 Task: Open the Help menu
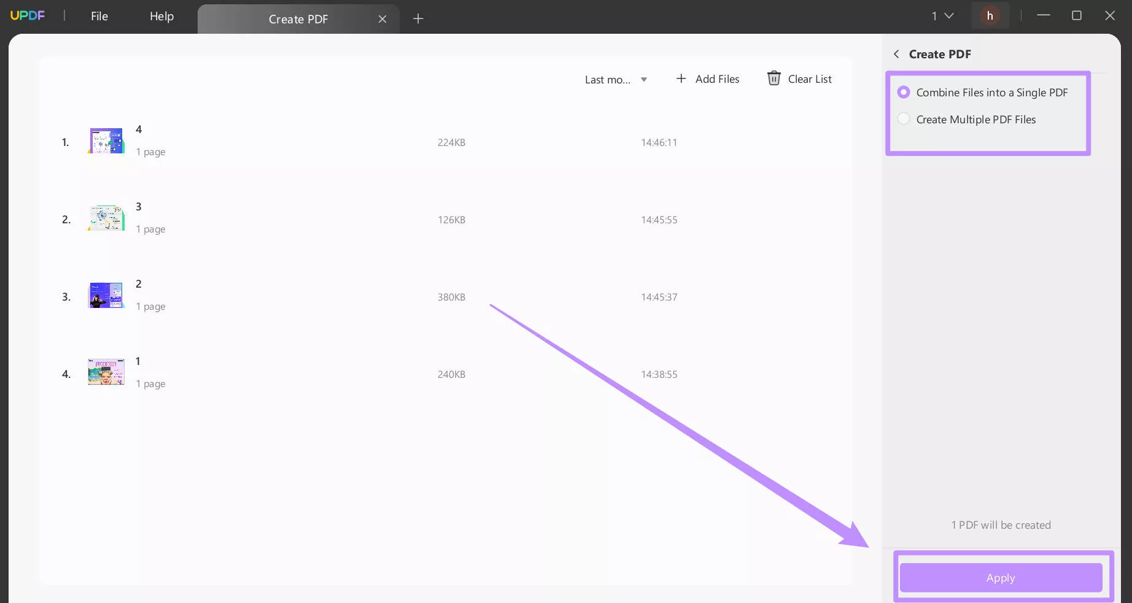[161, 16]
